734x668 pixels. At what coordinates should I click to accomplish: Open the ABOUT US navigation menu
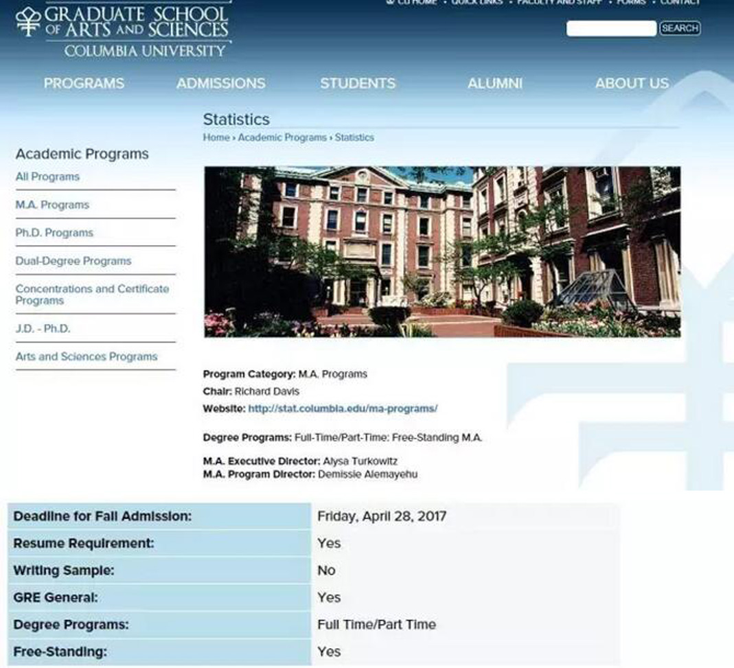(x=632, y=83)
